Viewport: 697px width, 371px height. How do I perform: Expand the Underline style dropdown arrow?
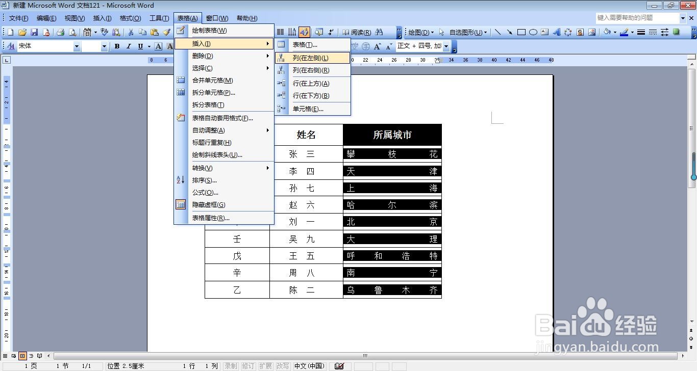pos(149,46)
